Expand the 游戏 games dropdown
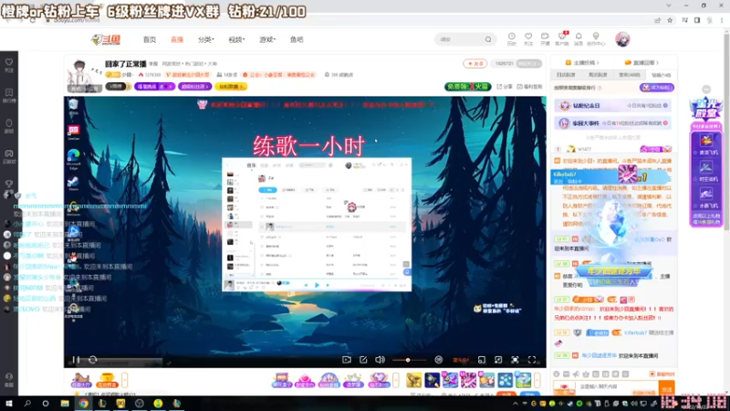This screenshot has width=730, height=411. (267, 39)
